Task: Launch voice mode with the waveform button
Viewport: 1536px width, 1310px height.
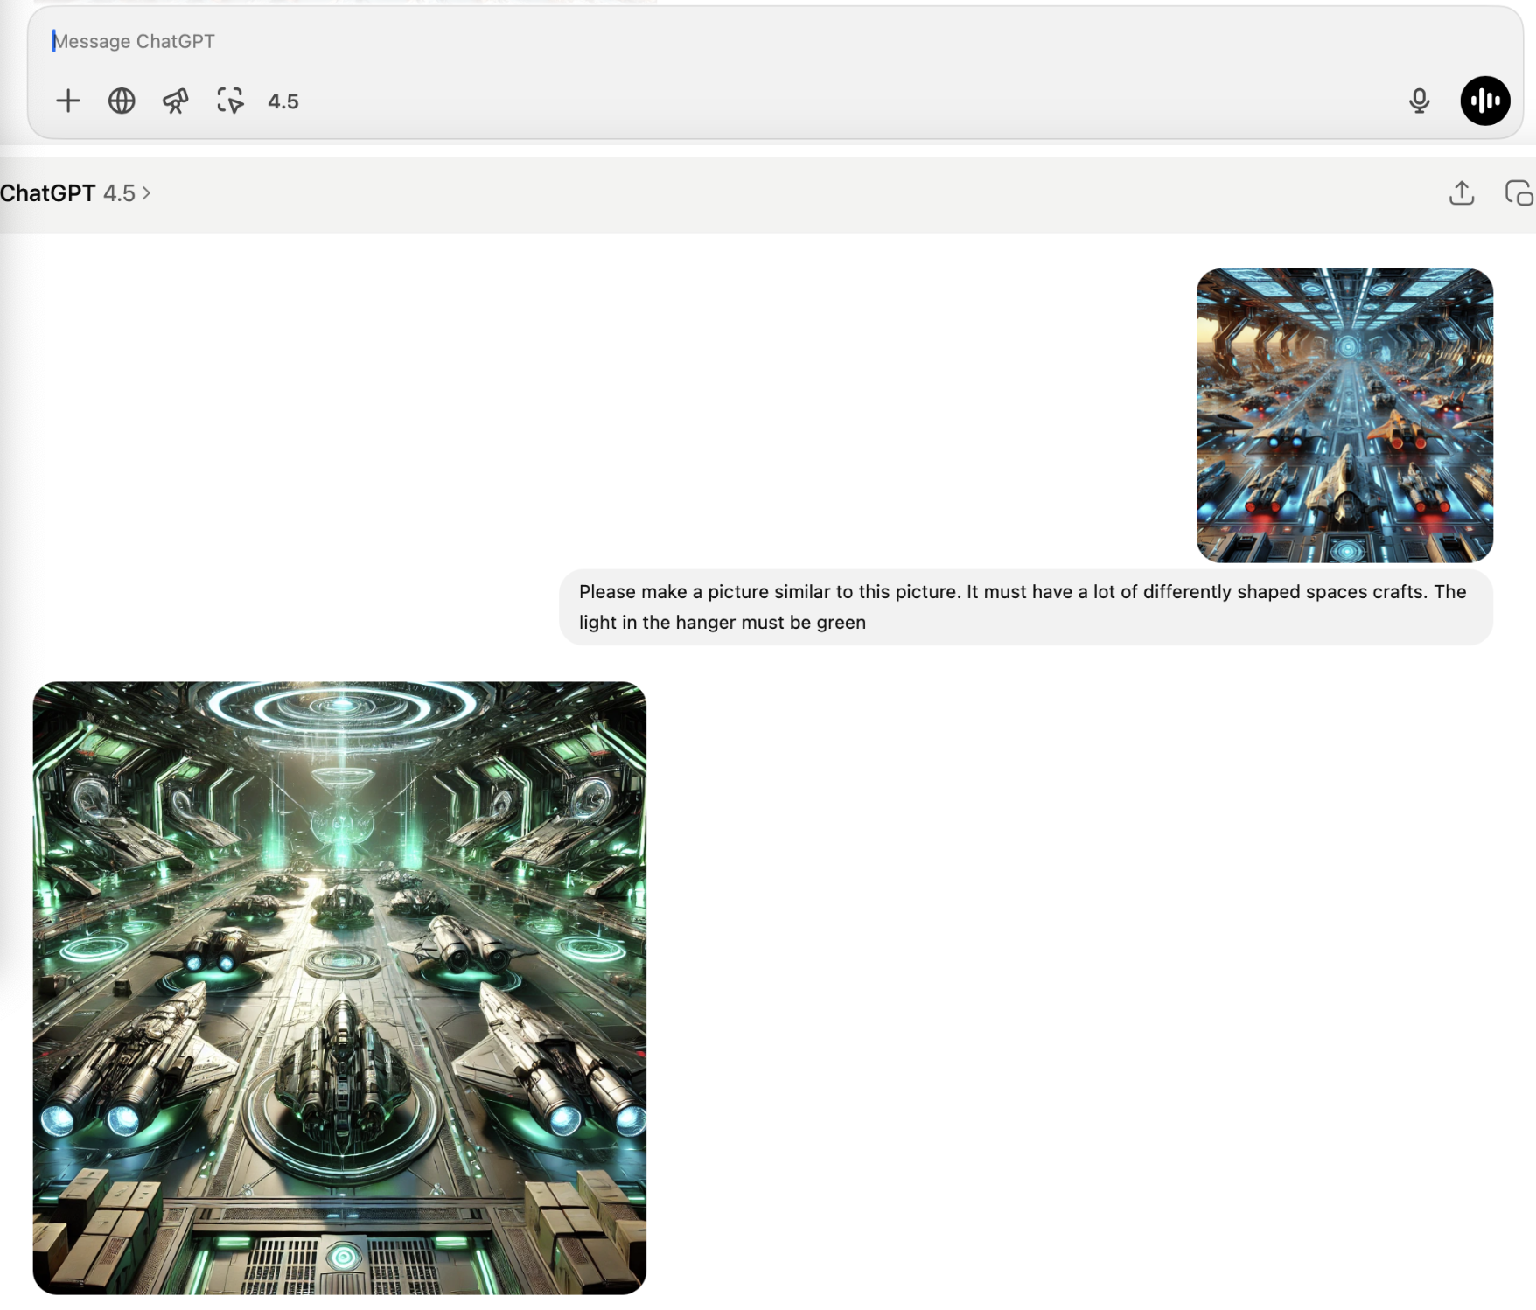Action: 1485,101
